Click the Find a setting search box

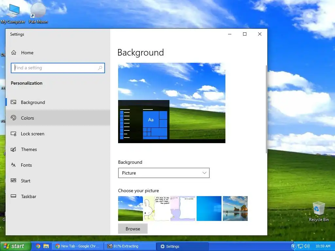[58, 68]
